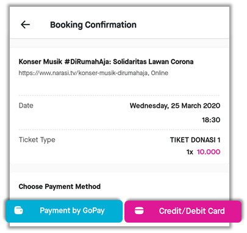Open the narasi.tv konser-musik-dirumahaja link
247x233 pixels.
pyautogui.click(x=83, y=73)
